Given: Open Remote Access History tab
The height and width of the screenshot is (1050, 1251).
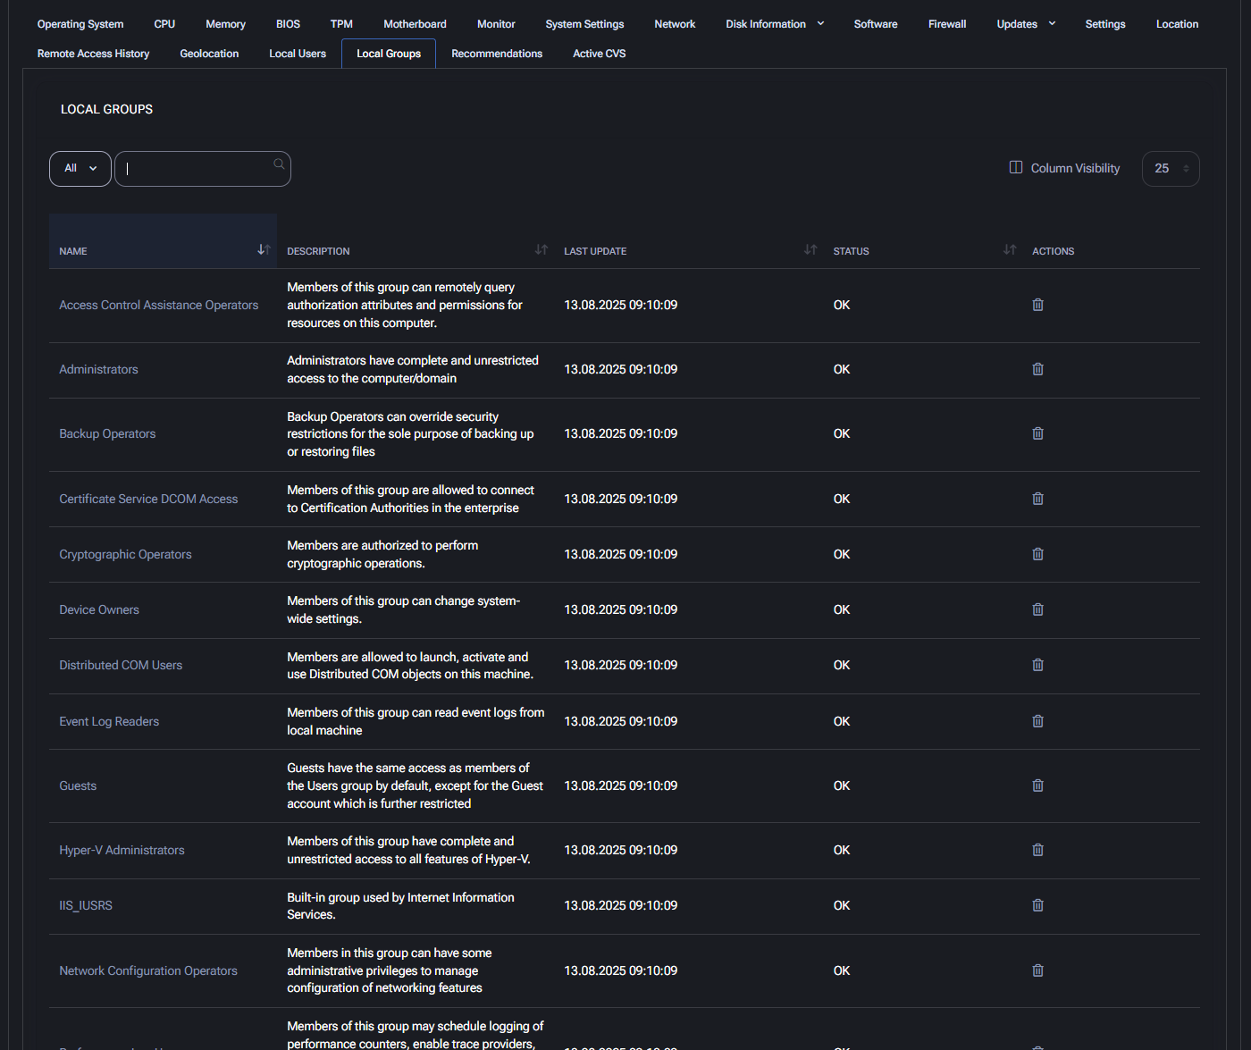Looking at the screenshot, I should pos(94,54).
